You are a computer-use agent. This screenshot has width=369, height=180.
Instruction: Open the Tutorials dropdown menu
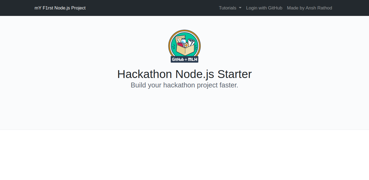click(x=230, y=8)
